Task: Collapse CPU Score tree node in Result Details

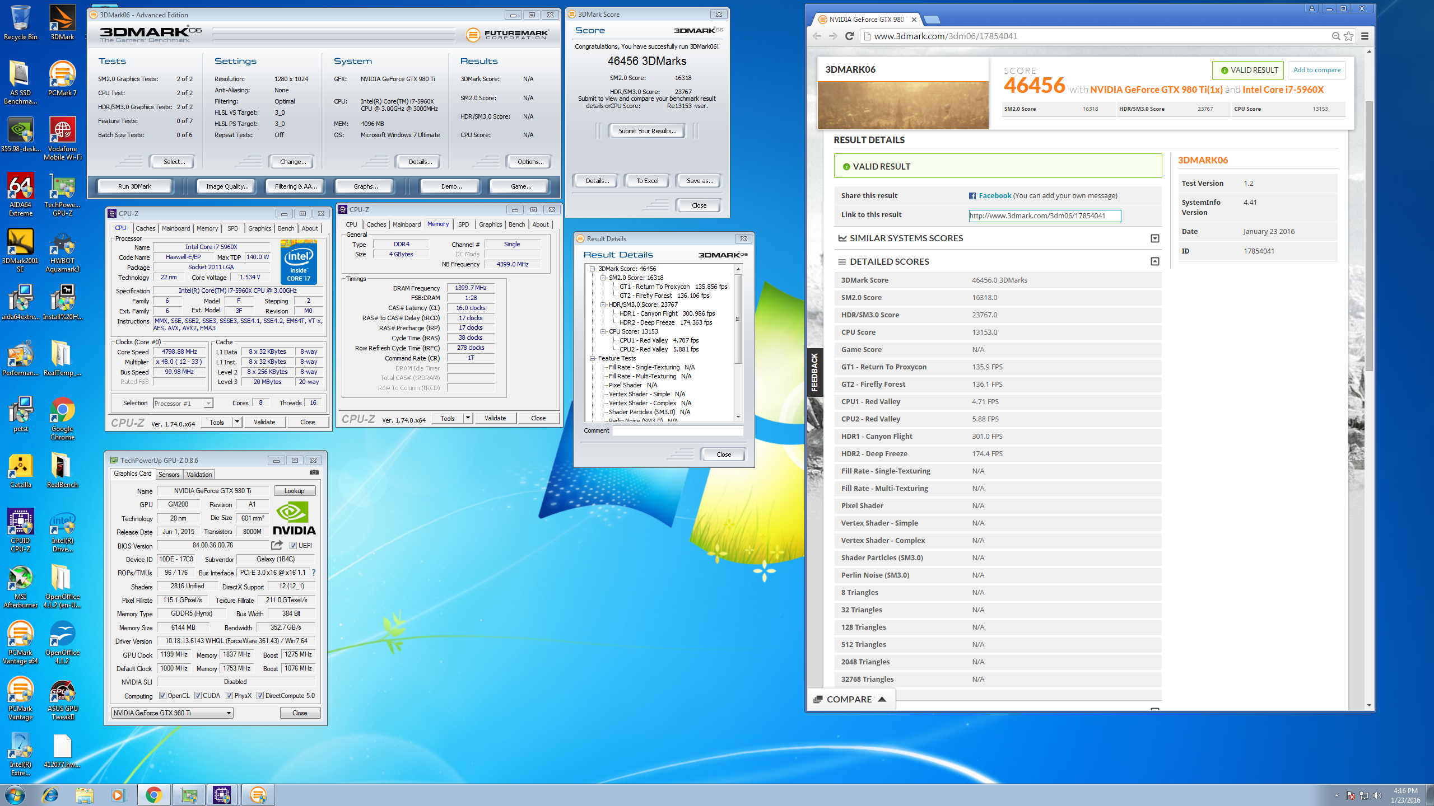Action: tap(603, 331)
